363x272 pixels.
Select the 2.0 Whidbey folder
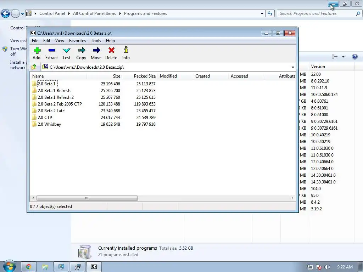pos(49,124)
